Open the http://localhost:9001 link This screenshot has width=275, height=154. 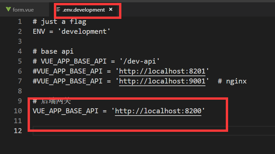164,81
